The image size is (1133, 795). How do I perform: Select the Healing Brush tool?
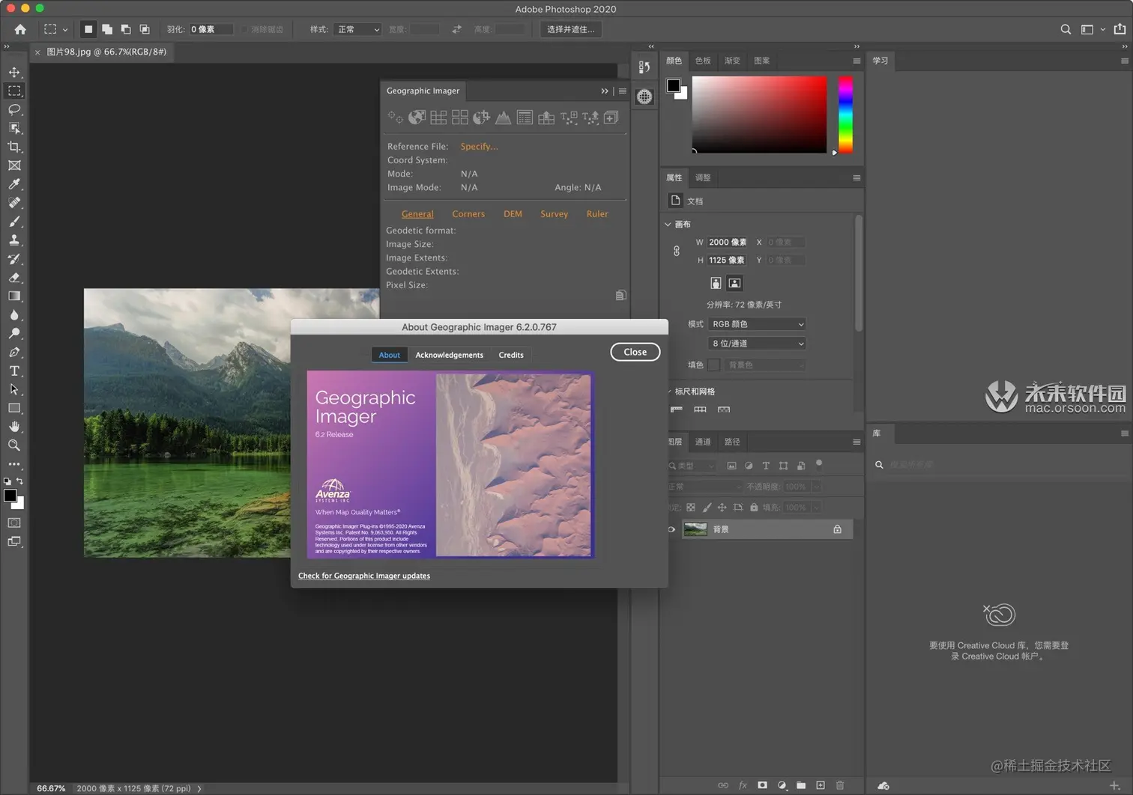[x=14, y=203]
